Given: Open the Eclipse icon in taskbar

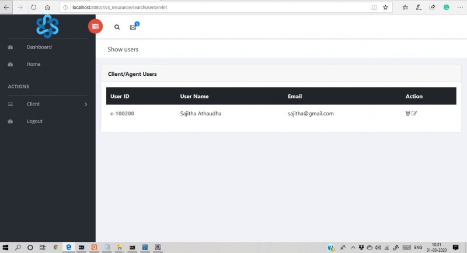Looking at the screenshot, I should pyautogui.click(x=158, y=247).
